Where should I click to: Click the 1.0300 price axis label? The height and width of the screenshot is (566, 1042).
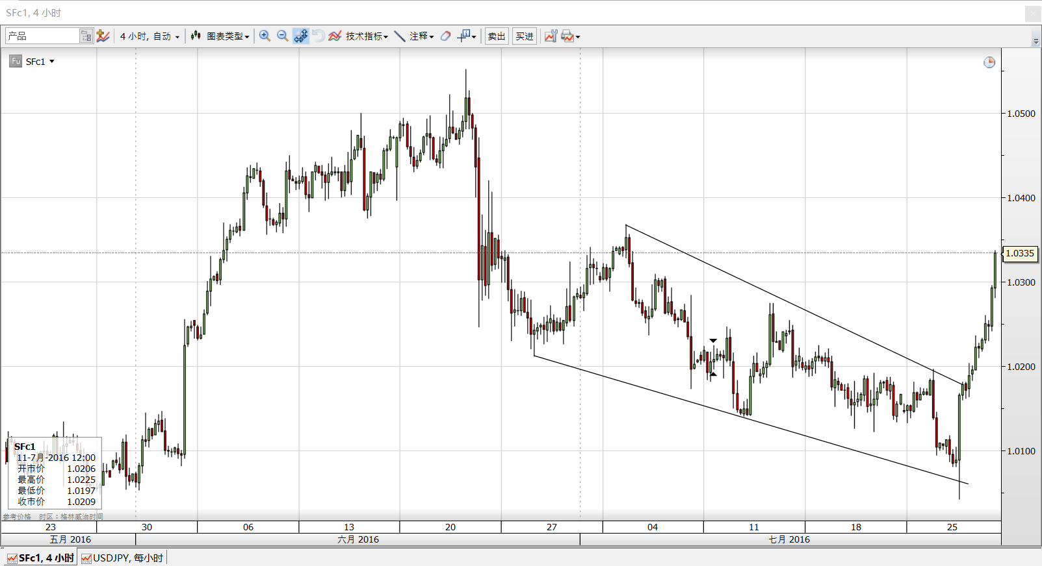(1021, 282)
